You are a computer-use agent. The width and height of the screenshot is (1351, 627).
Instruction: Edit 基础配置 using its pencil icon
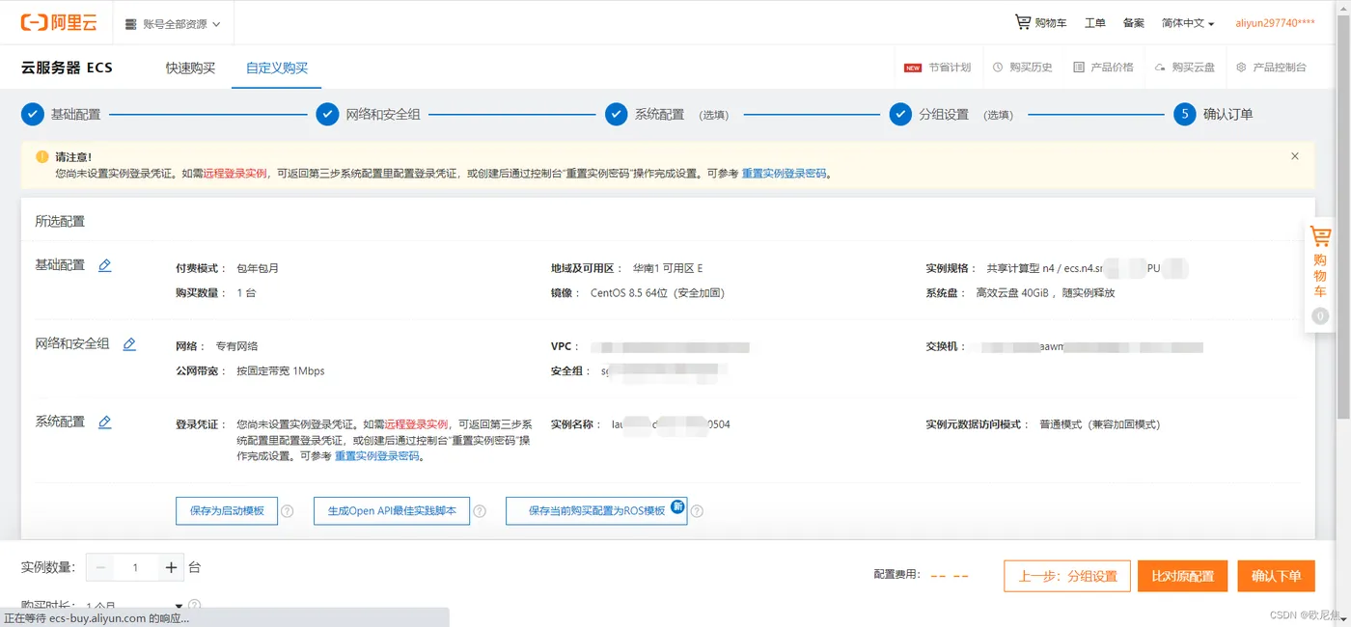[x=104, y=266]
